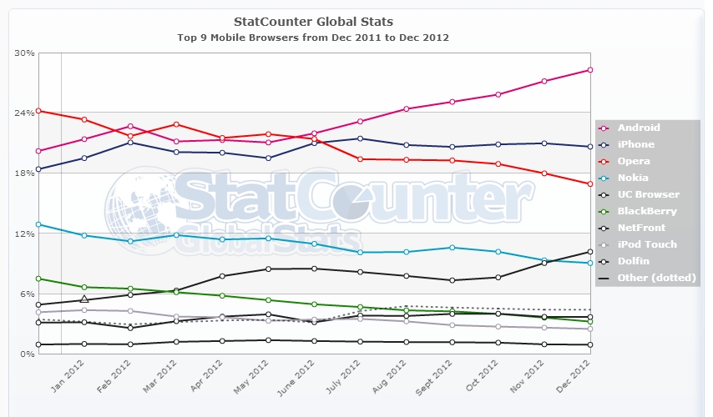Click the UC Browser data point for Dec 2012

(x=590, y=252)
